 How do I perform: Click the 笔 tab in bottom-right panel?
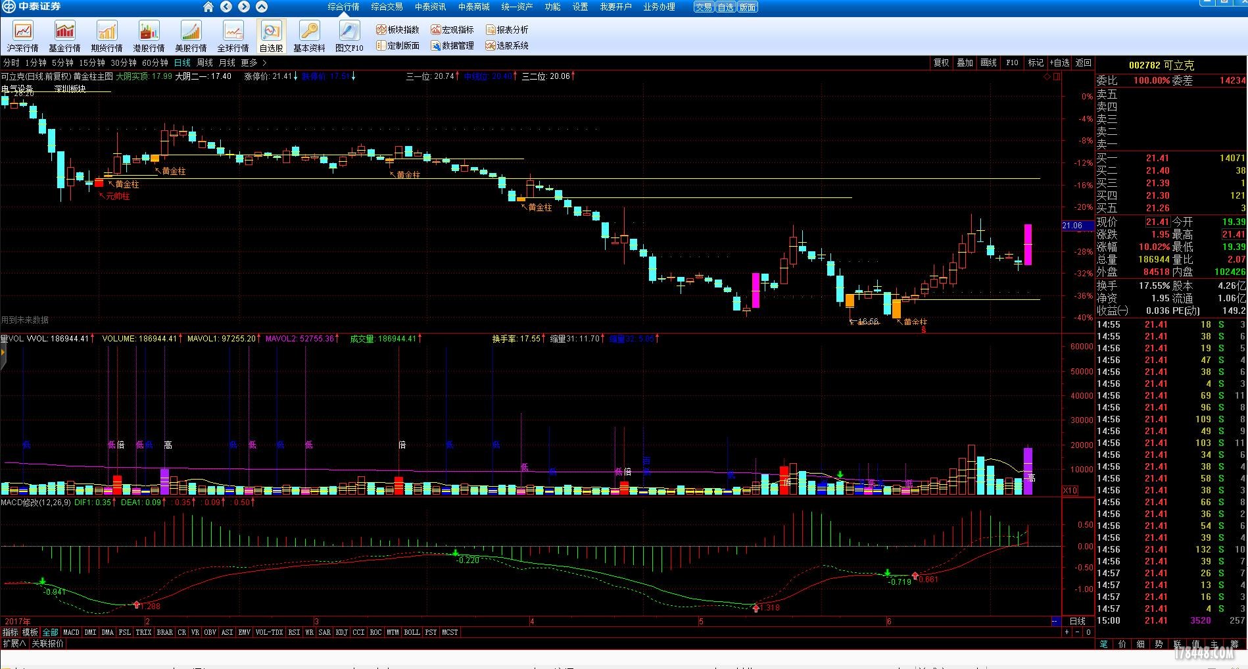(x=1103, y=644)
